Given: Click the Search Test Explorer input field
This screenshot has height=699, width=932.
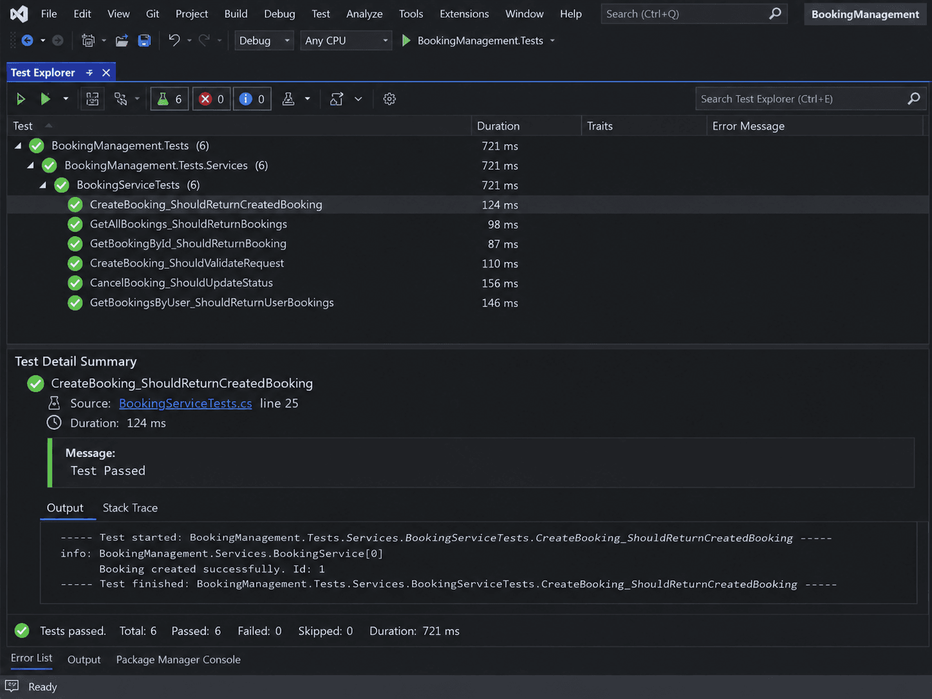Looking at the screenshot, I should (811, 99).
